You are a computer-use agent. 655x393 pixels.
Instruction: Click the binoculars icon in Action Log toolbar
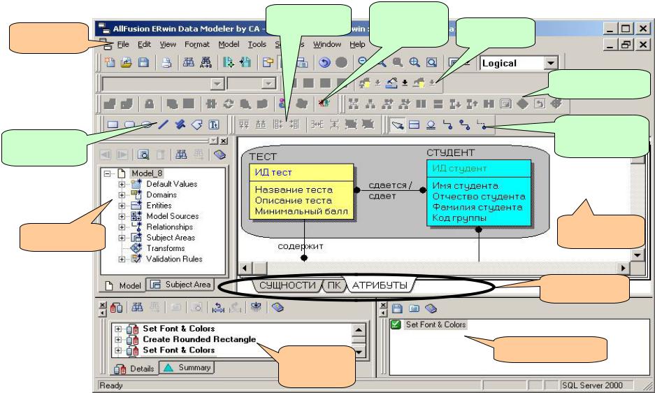click(x=137, y=308)
